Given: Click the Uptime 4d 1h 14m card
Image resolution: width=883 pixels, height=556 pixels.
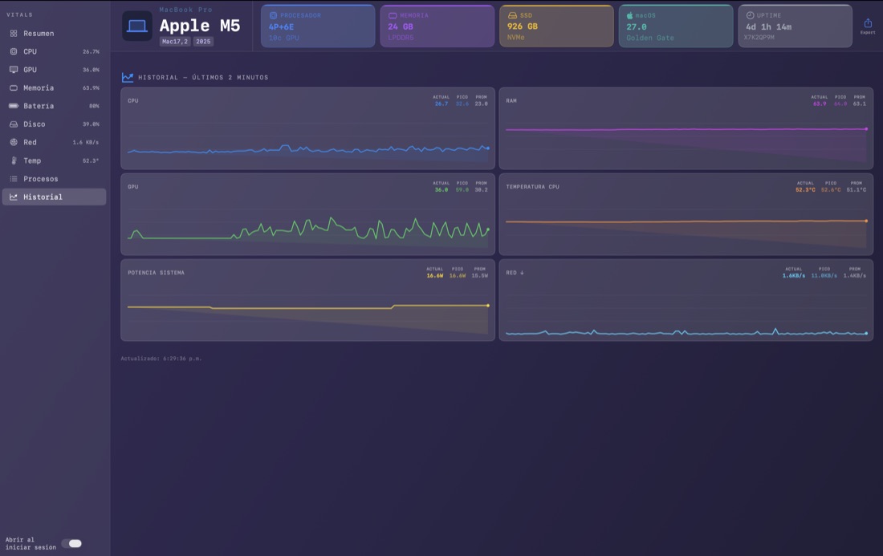Looking at the screenshot, I should click(796, 26).
